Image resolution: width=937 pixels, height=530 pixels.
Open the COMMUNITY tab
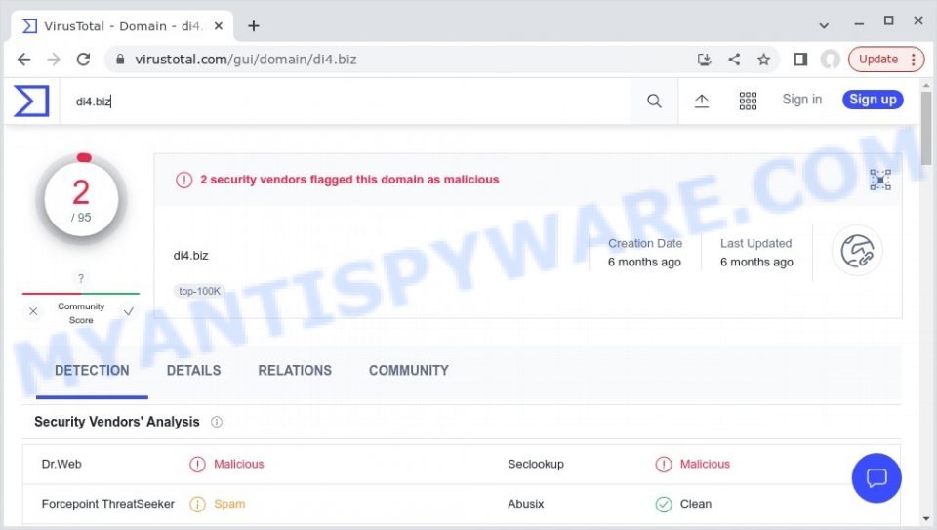(x=409, y=371)
